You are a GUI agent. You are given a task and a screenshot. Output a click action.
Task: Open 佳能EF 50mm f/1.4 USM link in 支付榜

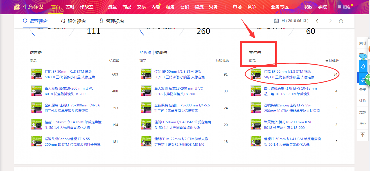point(292,142)
